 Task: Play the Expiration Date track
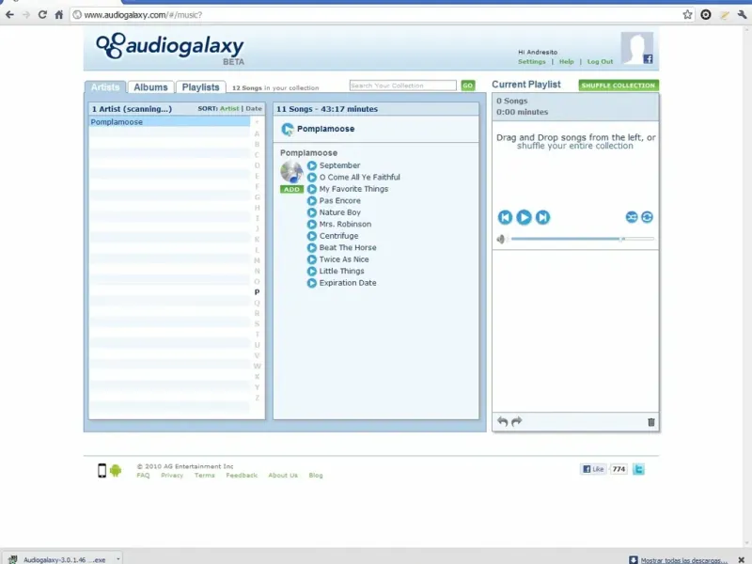[312, 283]
